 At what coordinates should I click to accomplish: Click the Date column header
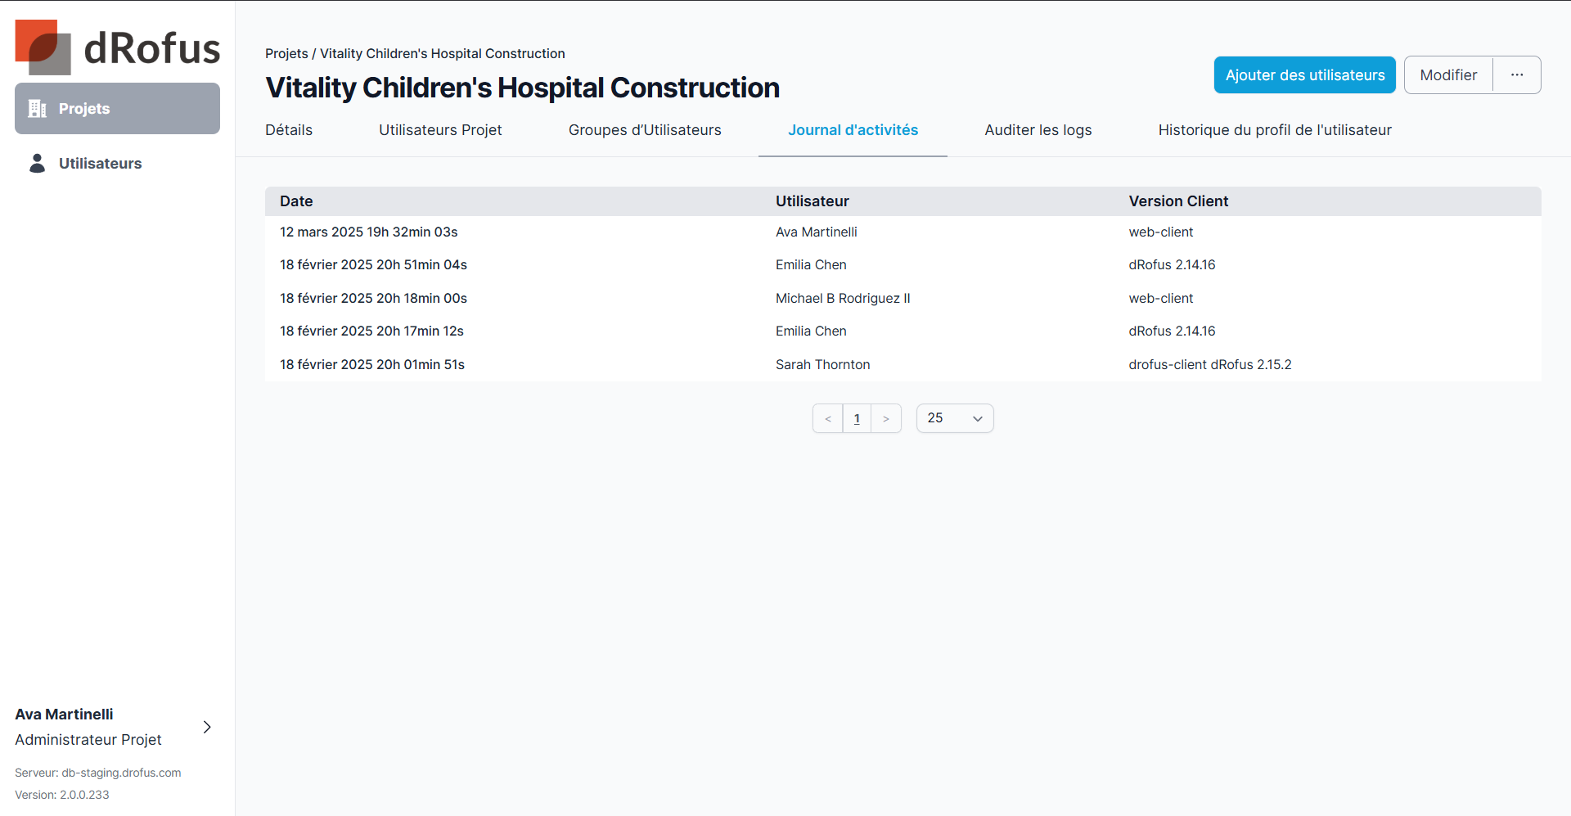pyautogui.click(x=296, y=201)
